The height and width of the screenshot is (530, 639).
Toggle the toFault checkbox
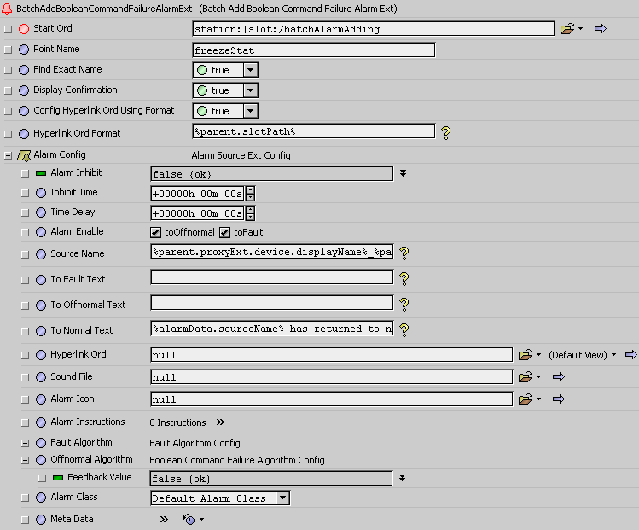click(x=225, y=232)
